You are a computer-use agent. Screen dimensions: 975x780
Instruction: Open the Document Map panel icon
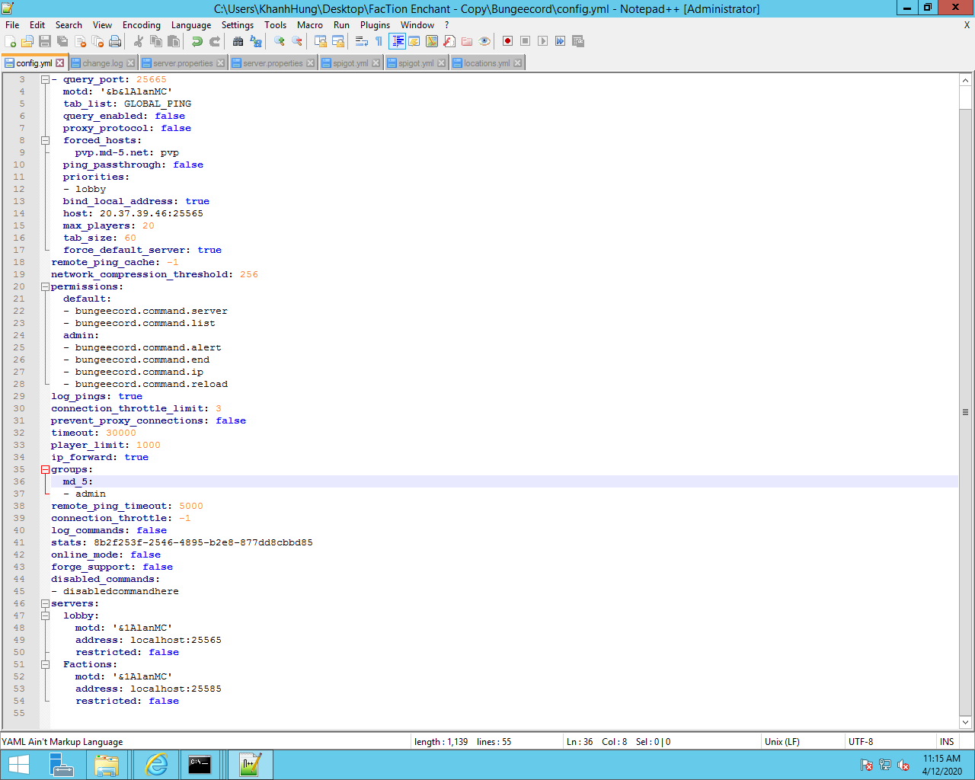(x=432, y=41)
